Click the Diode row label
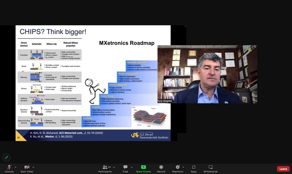This screenshot has height=174, width=292. pos(24,66)
